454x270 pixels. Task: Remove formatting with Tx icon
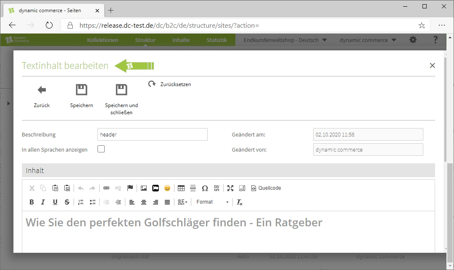pos(240,202)
